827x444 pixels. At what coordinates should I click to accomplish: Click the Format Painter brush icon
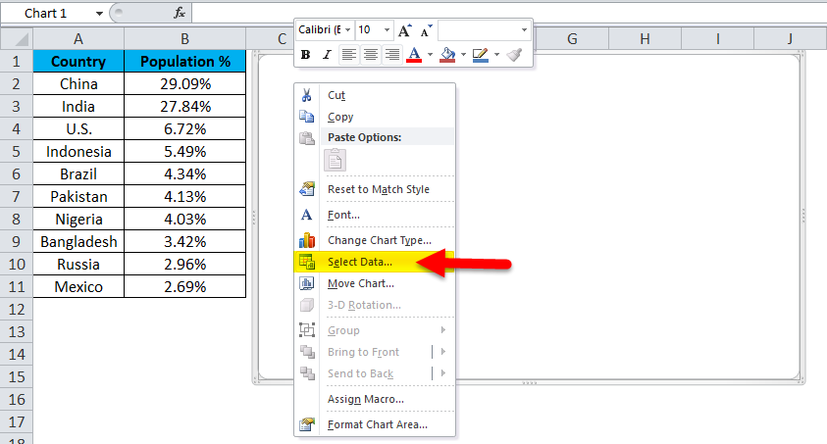coord(514,54)
